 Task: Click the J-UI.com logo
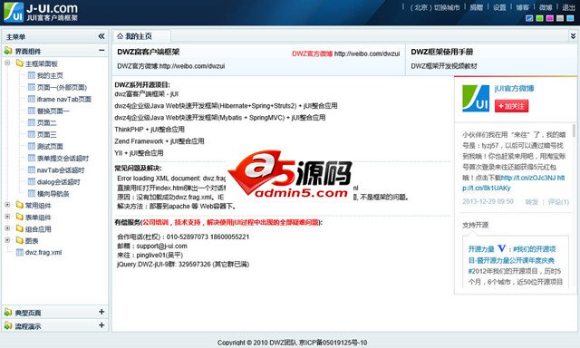pos(41,12)
